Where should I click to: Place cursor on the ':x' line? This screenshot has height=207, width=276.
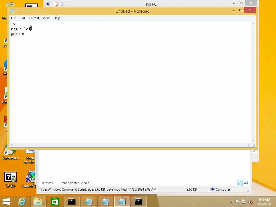[x=13, y=24]
